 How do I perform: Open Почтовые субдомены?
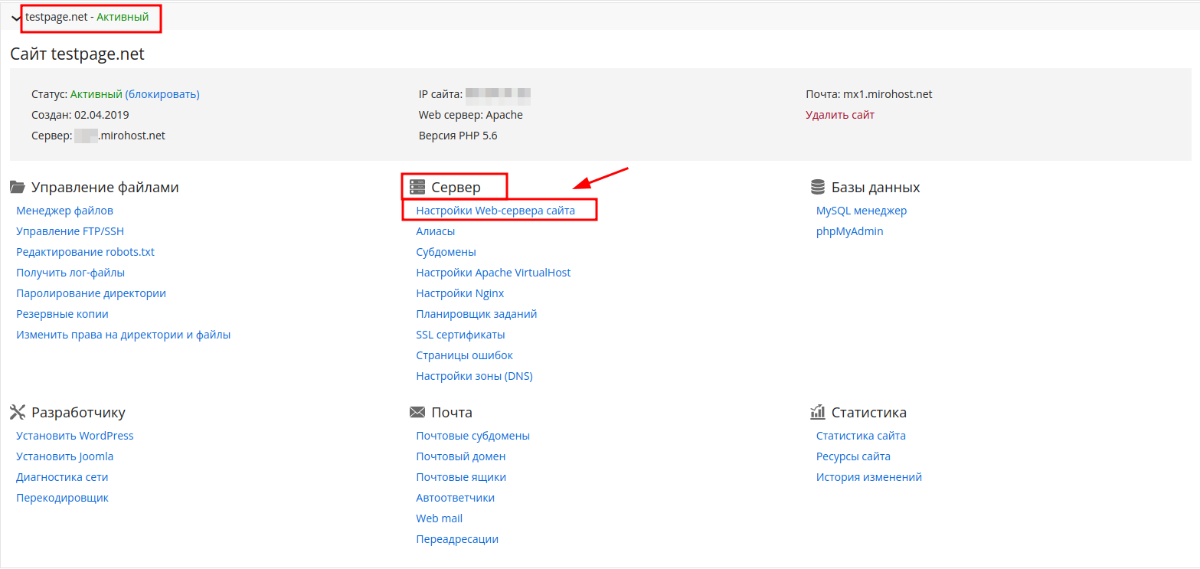tap(473, 436)
